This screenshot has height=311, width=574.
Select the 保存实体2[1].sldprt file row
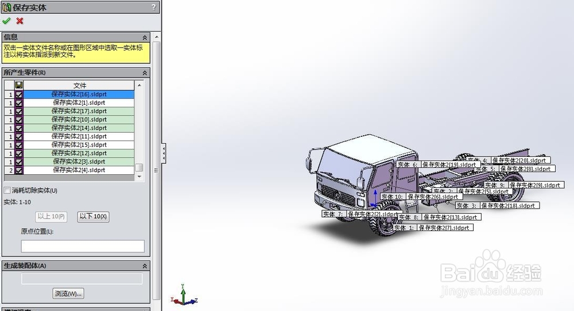point(79,103)
